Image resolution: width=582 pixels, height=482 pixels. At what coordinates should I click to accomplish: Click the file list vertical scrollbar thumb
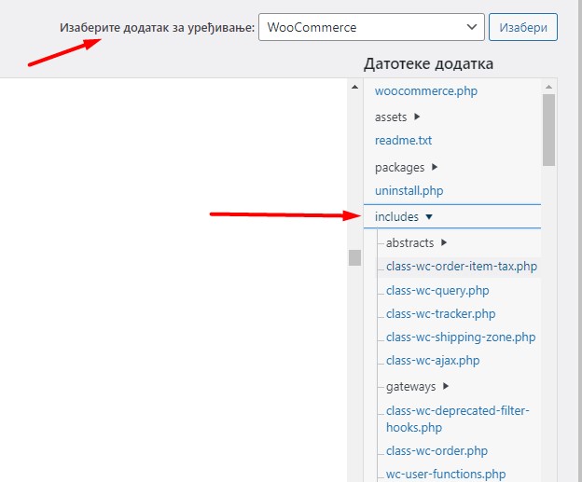coord(548,129)
